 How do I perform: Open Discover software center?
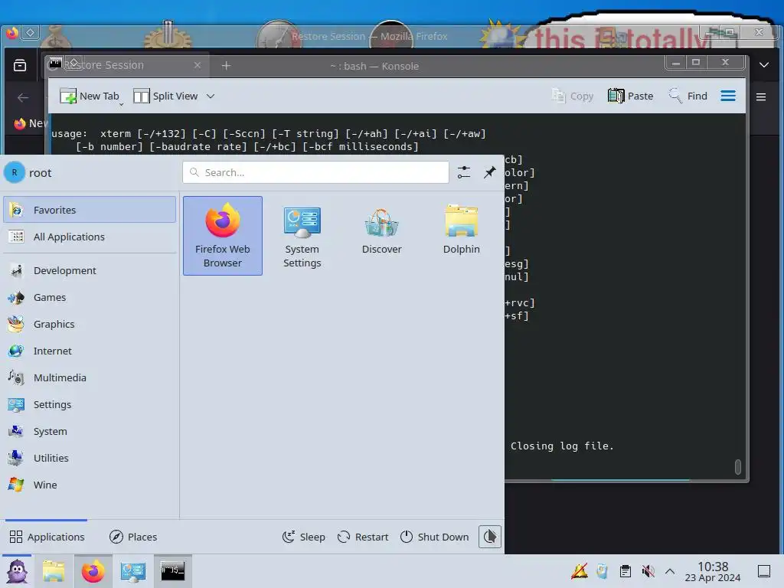(381, 236)
